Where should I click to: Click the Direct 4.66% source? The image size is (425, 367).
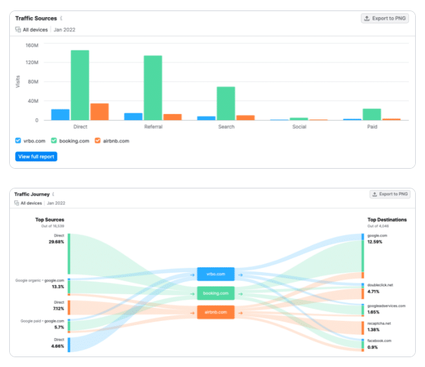coord(58,343)
